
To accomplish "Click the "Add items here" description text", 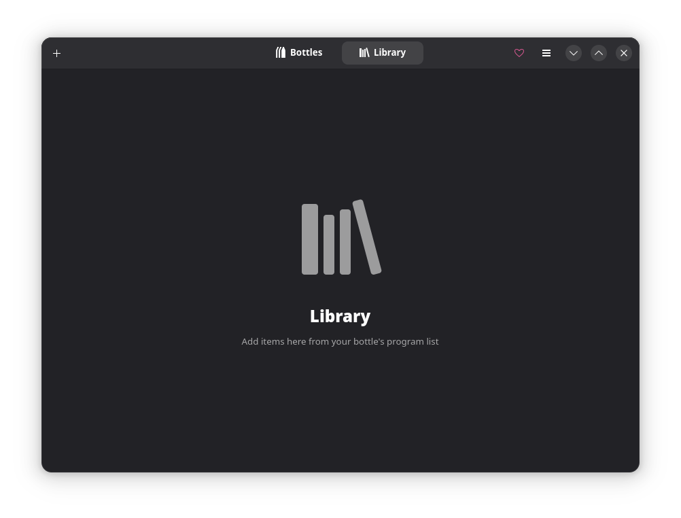I will coord(340,341).
